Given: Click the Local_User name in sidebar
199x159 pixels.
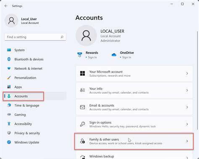Looking at the screenshot, I should click(29, 19).
